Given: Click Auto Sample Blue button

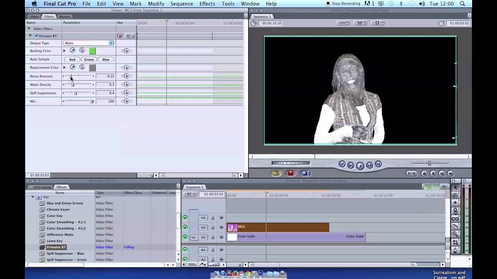Looking at the screenshot, I should coord(106,59).
